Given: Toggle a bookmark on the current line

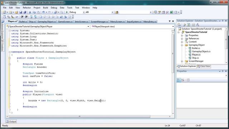Looking at the screenshot, I should [x=40, y=17].
